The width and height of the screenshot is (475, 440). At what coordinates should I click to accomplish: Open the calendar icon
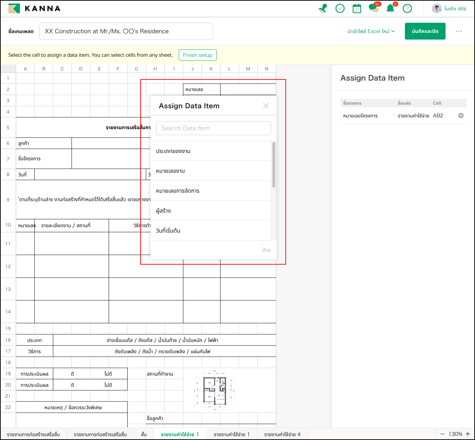click(x=357, y=9)
